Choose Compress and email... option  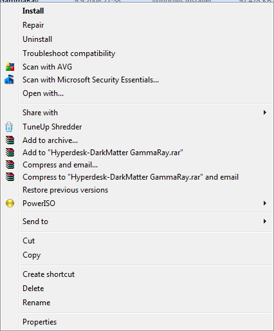coord(60,165)
